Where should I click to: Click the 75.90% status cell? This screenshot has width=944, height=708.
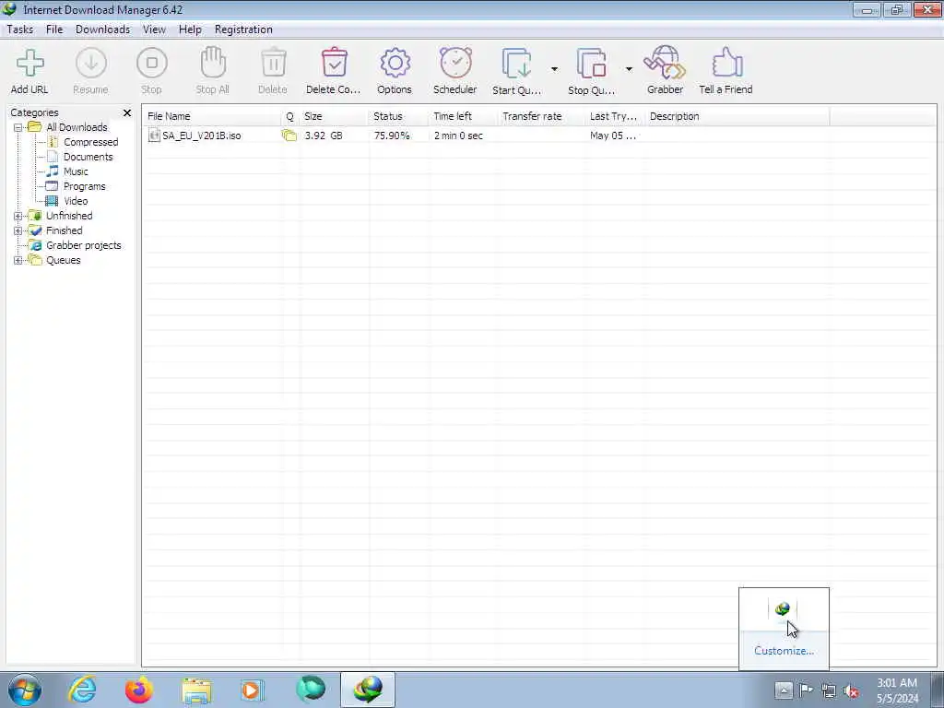click(392, 136)
